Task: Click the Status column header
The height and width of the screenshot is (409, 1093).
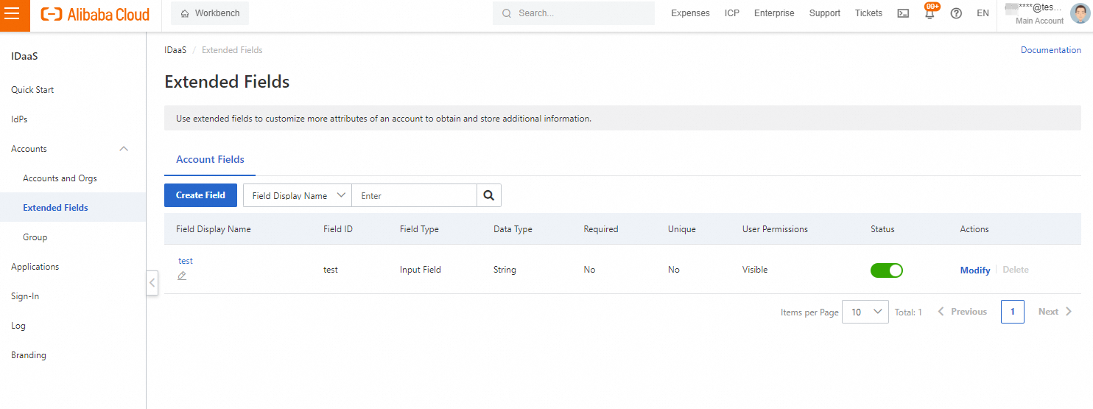Action: coord(882,229)
